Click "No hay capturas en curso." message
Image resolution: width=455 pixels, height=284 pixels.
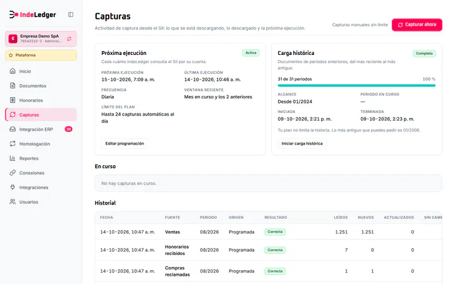[x=129, y=183]
